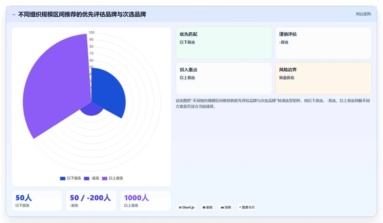Open the 优先匹配 matrix card
This screenshot has height=223, width=383.
[224, 43]
